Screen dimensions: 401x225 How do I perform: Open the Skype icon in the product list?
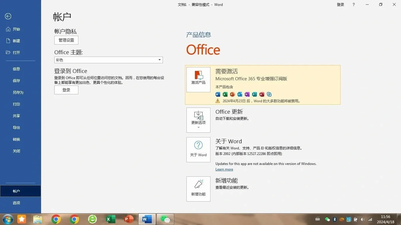click(269, 94)
